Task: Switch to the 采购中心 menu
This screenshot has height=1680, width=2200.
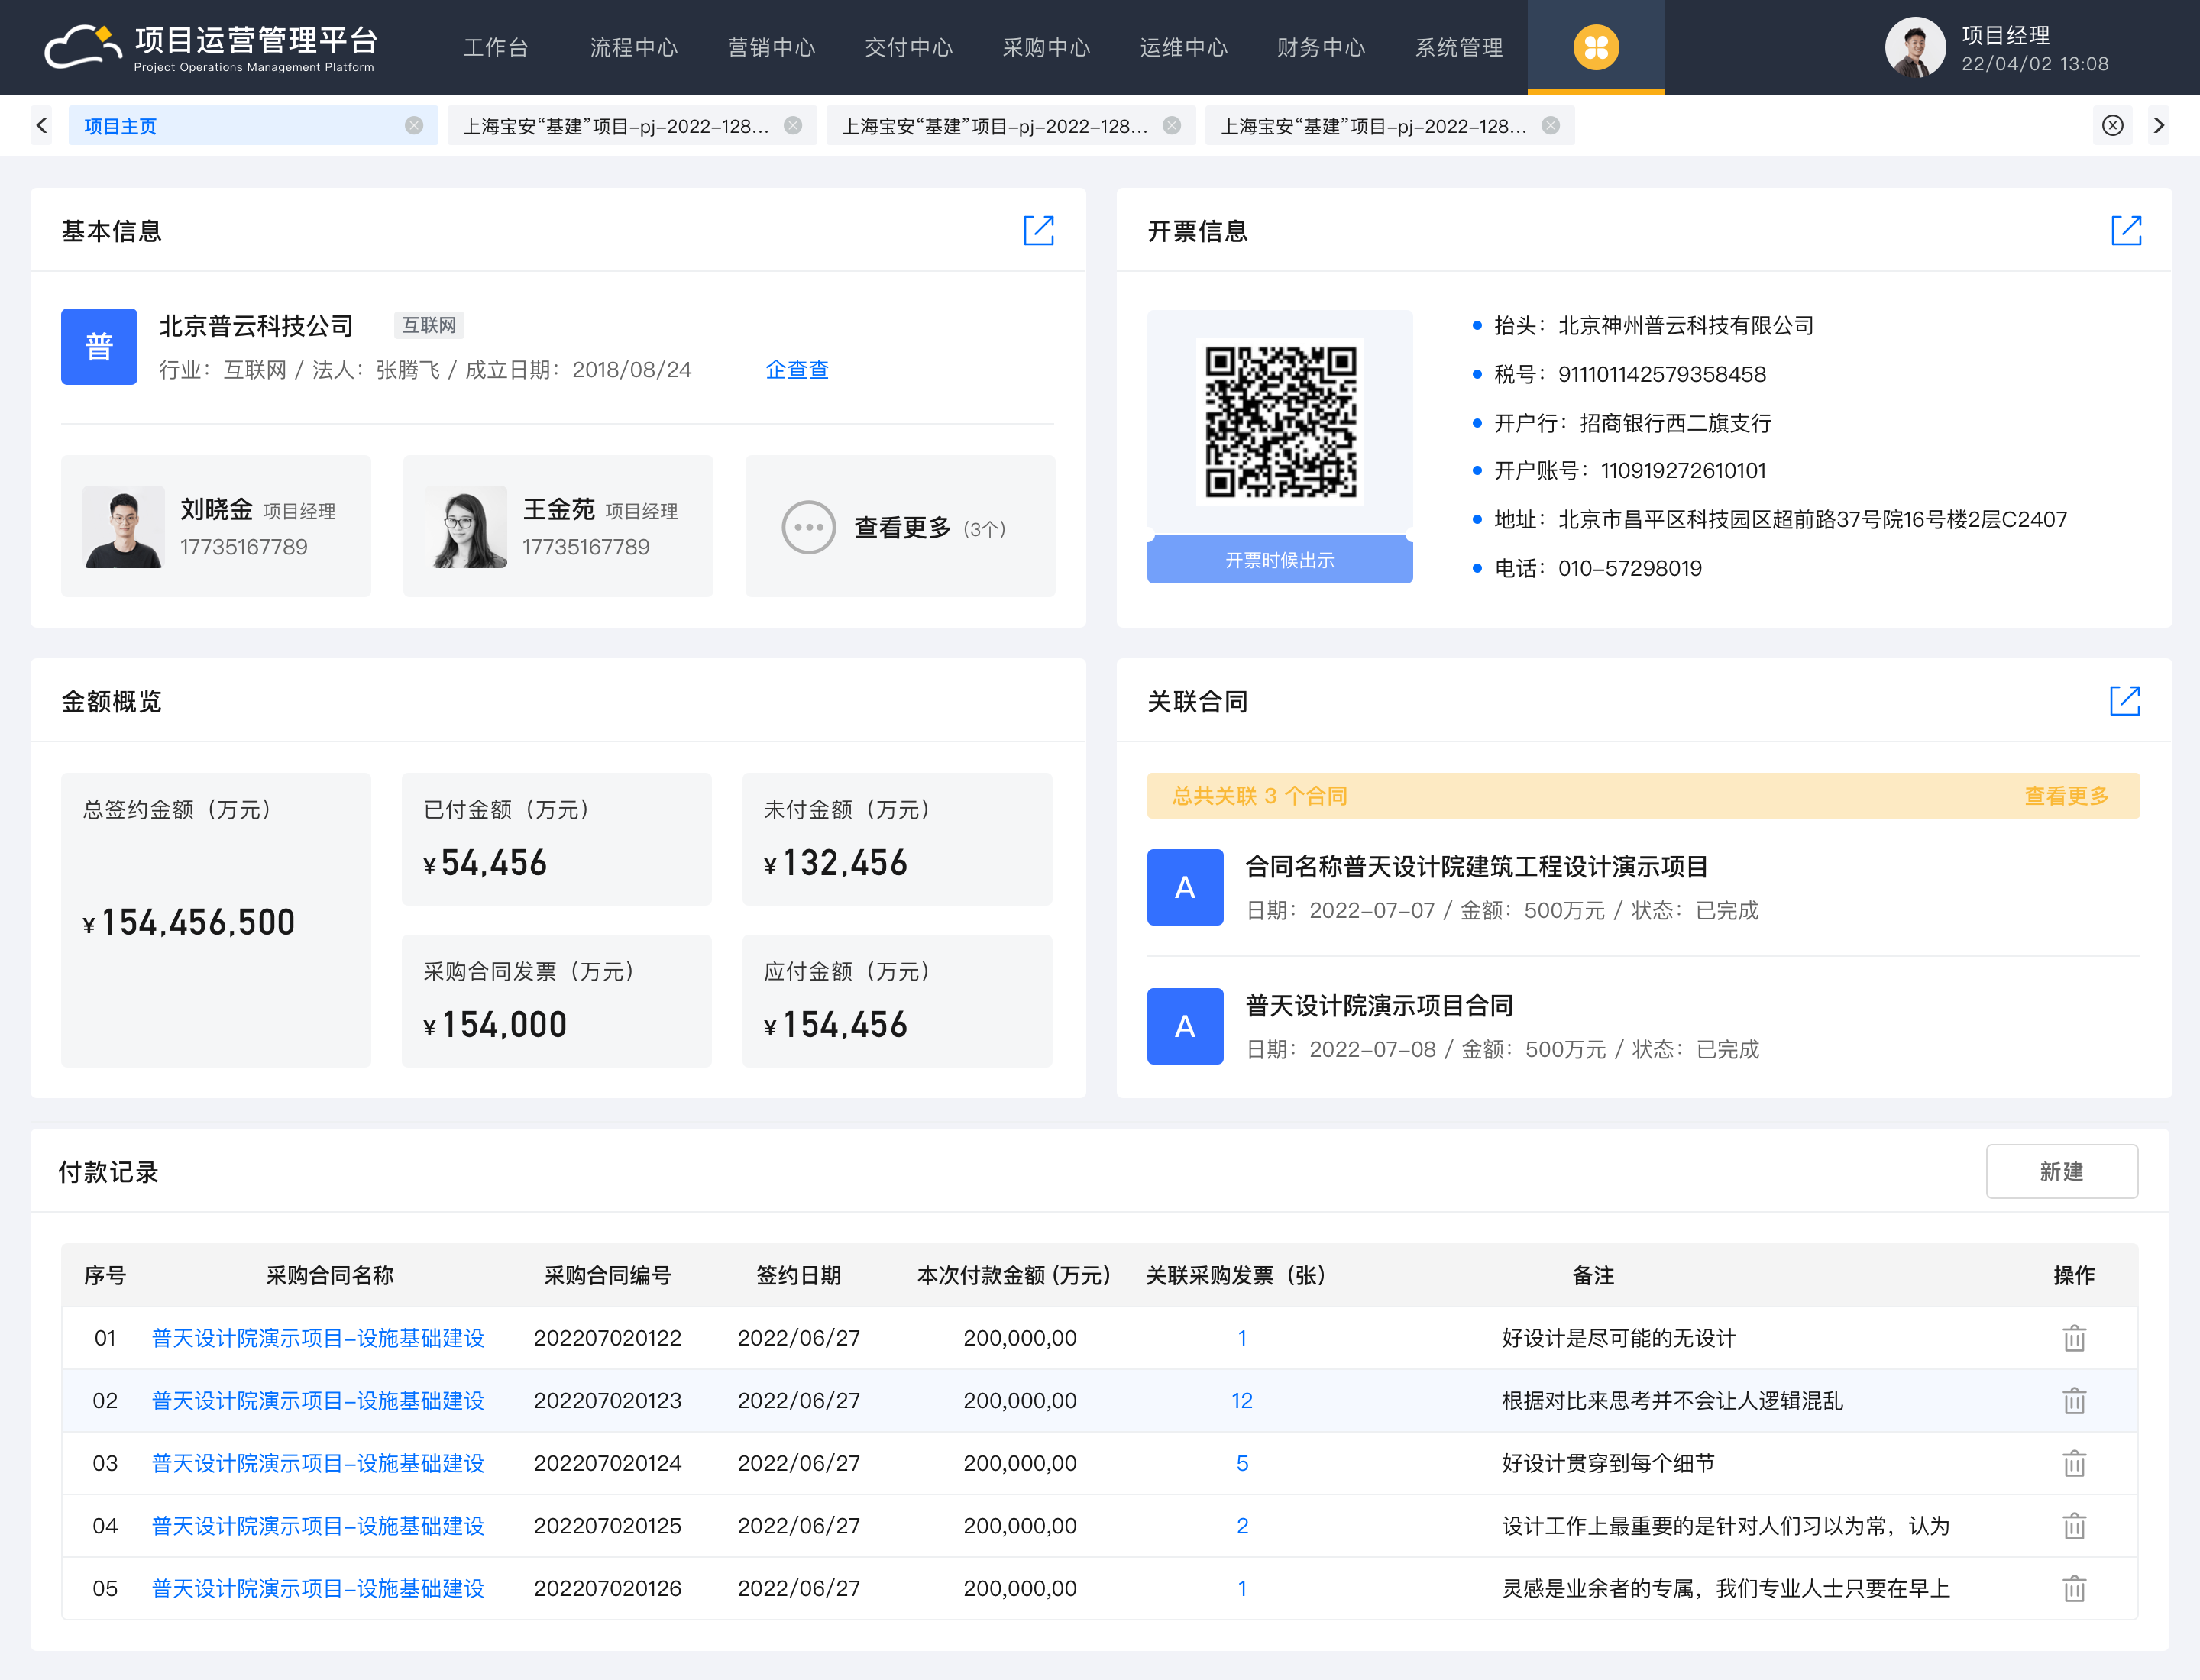Action: point(1046,47)
